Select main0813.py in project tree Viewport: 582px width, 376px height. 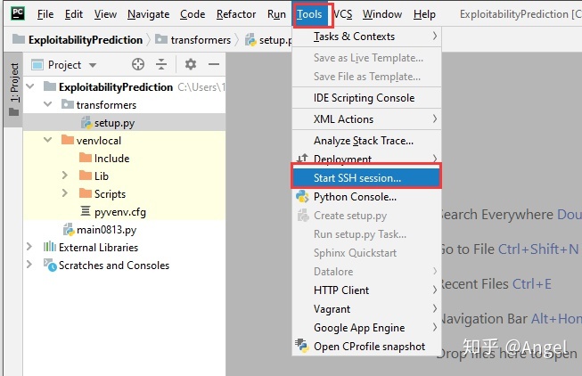click(x=125, y=229)
